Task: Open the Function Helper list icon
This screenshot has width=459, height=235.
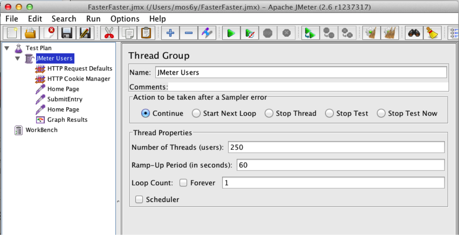Action: click(x=454, y=33)
